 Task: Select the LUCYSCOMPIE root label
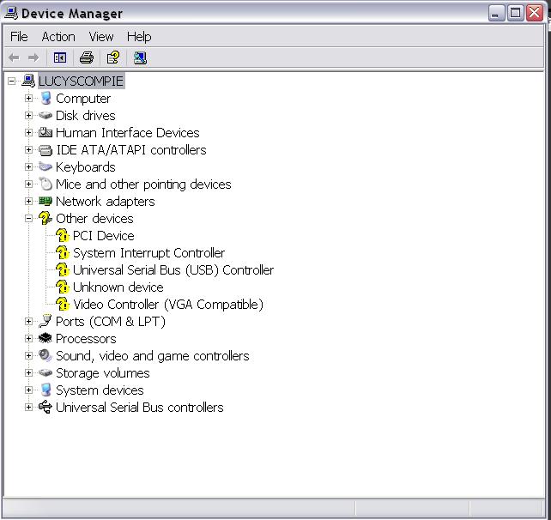coord(82,81)
